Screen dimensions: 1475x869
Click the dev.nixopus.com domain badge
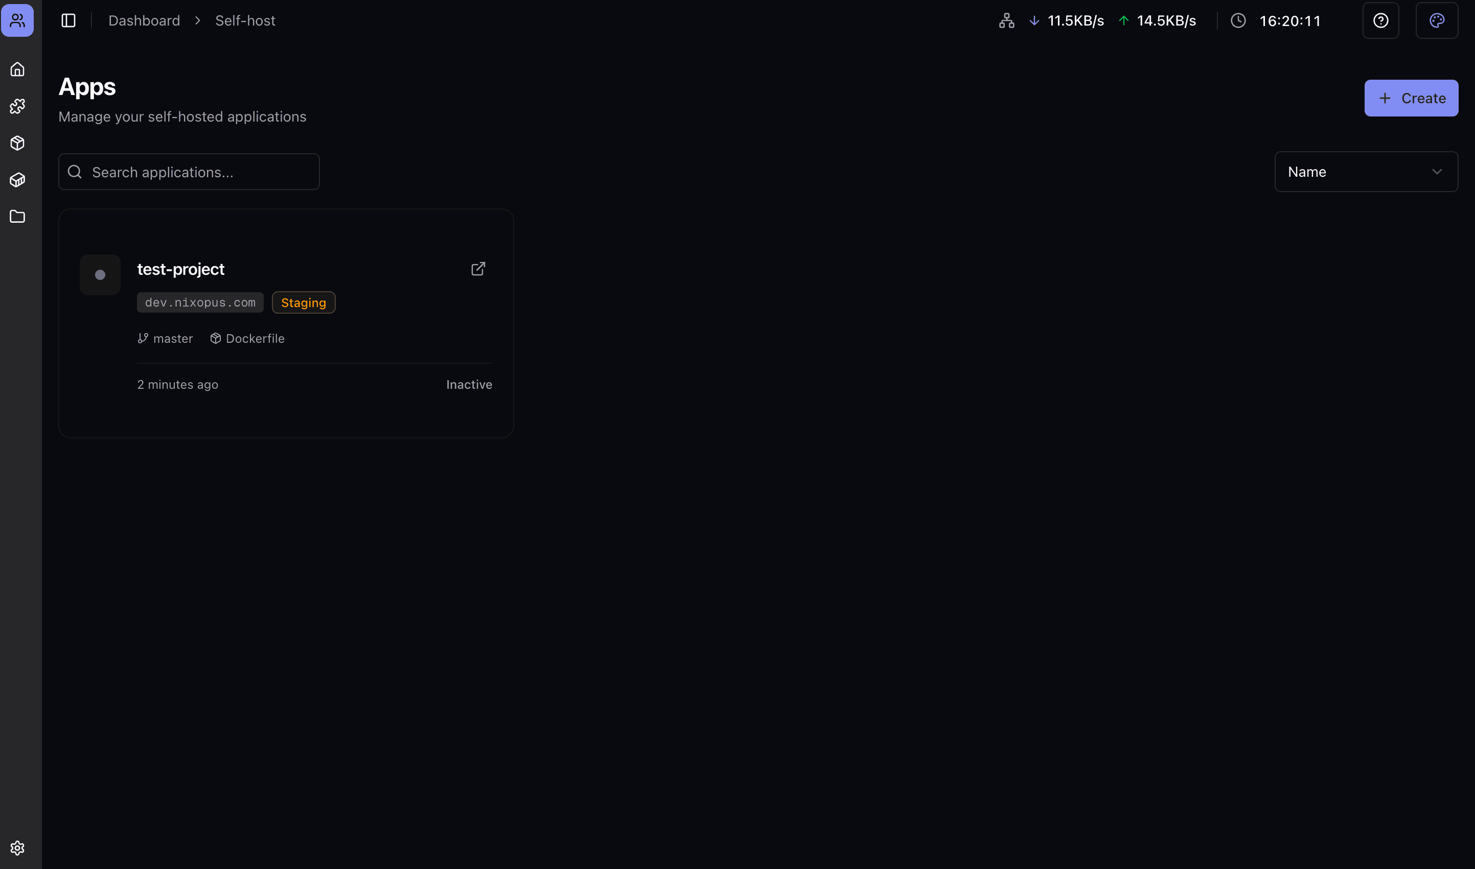[200, 302]
